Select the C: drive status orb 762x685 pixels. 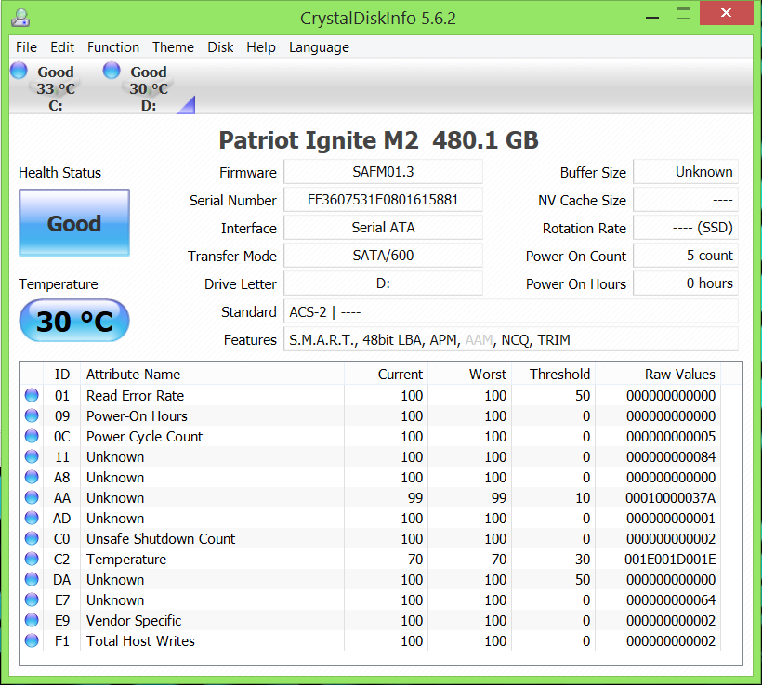coord(20,71)
